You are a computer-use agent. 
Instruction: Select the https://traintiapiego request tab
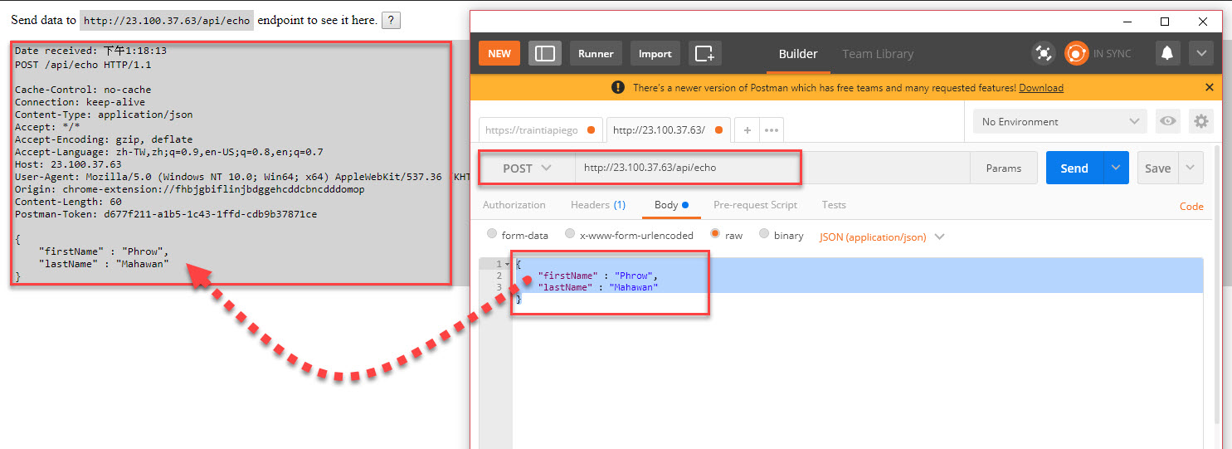(x=541, y=130)
